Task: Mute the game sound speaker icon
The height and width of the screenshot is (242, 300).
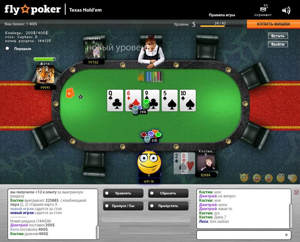Action: [286, 10]
